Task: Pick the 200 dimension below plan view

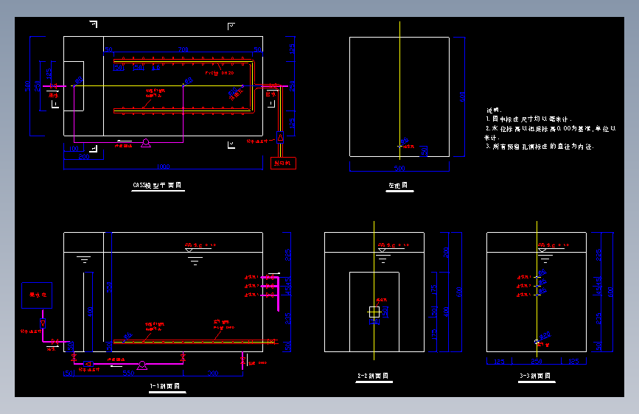Action: click(84, 156)
